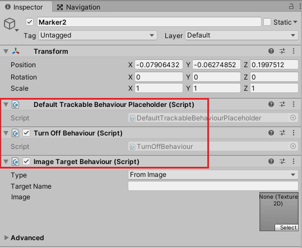Click the Target Name text field

[213, 186]
